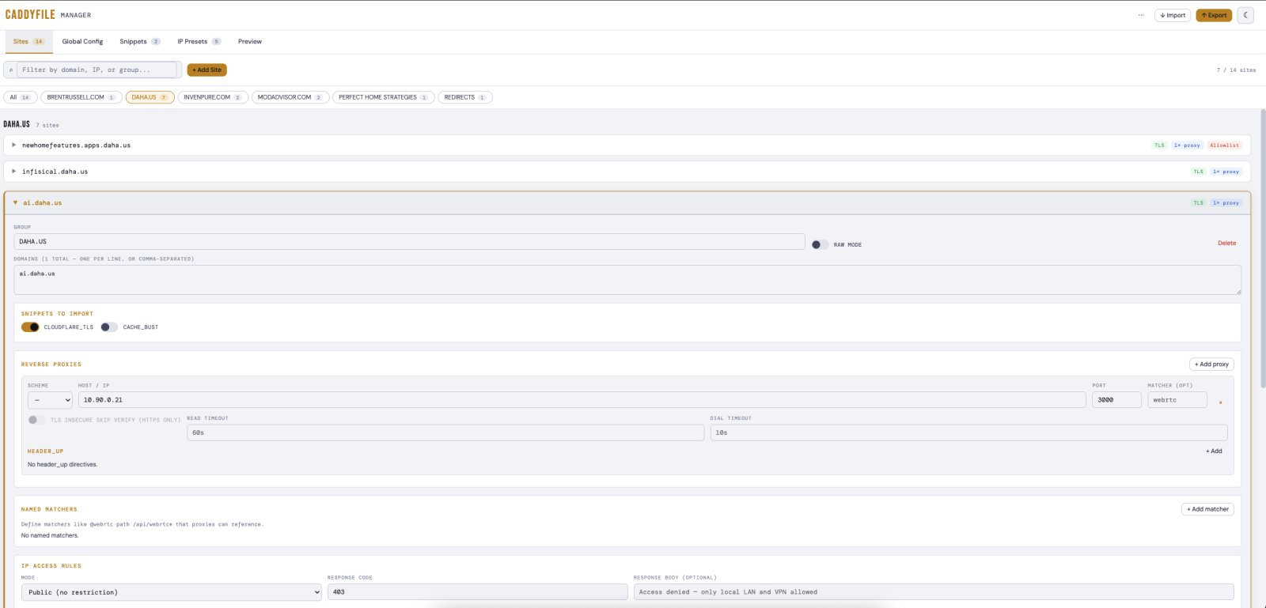Click the Read Timeout field 60s
The height and width of the screenshot is (608, 1266).
[445, 432]
